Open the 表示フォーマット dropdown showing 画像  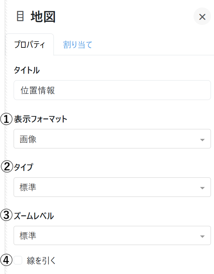[x=106, y=139]
